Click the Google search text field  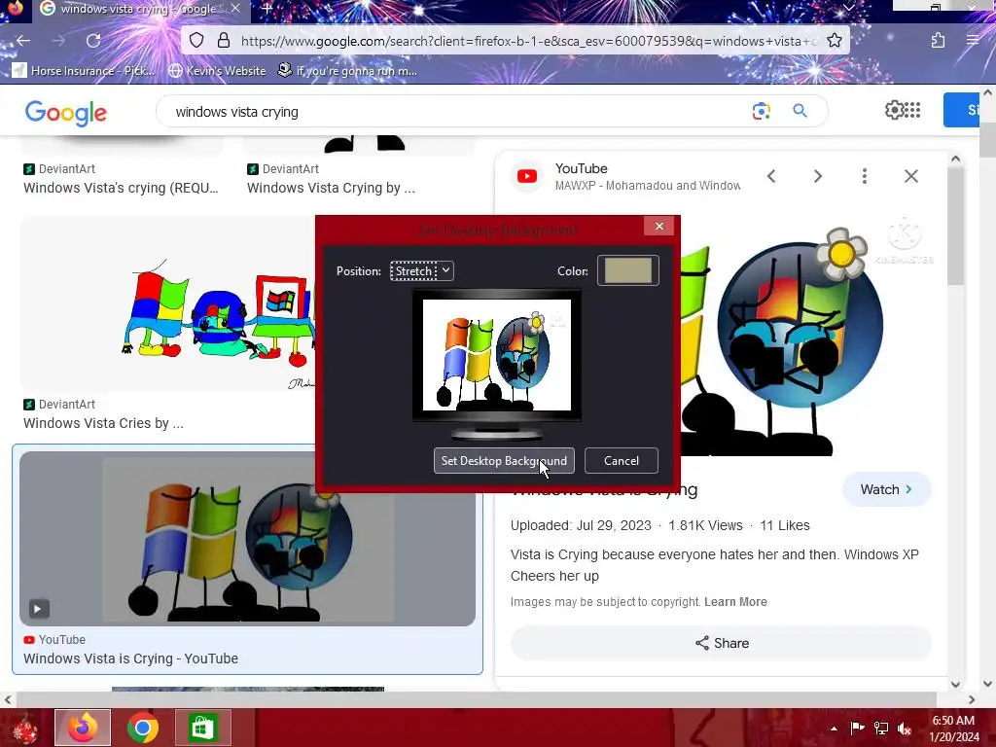click(x=457, y=112)
